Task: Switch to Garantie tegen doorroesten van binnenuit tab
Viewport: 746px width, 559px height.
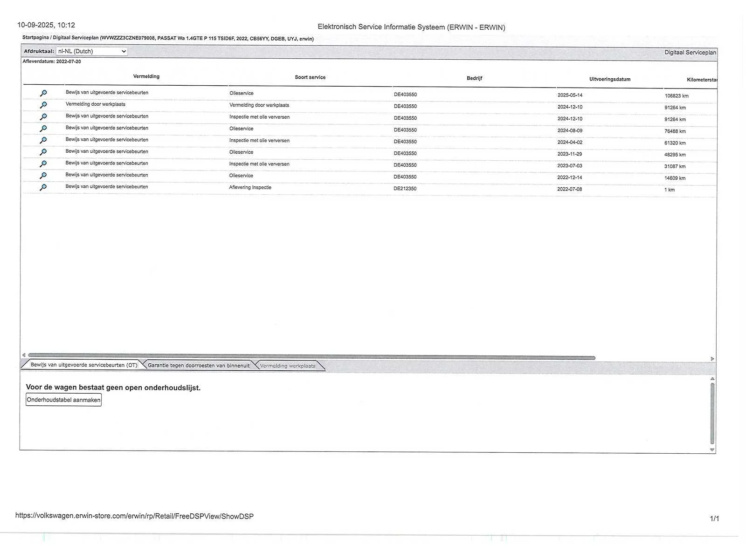Action: point(199,365)
